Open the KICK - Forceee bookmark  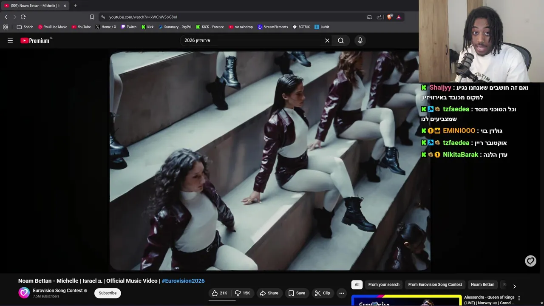[210, 27]
